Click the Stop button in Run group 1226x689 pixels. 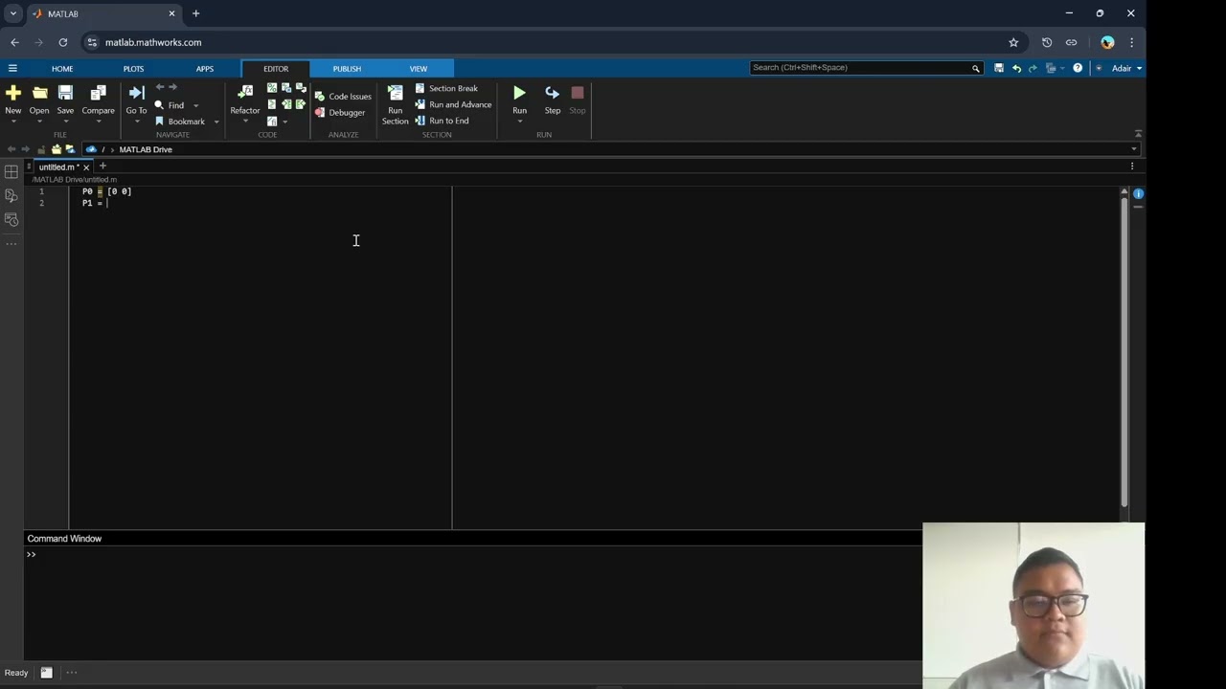click(578, 100)
